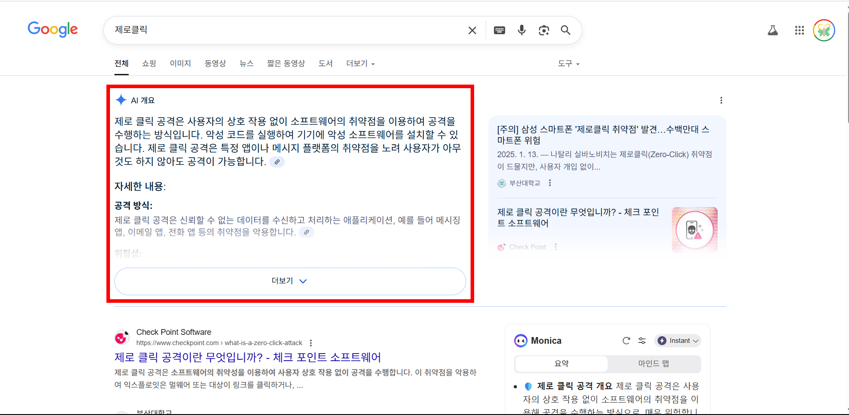Click the Monica settings sliders icon
The height and width of the screenshot is (415, 849).
642,340
